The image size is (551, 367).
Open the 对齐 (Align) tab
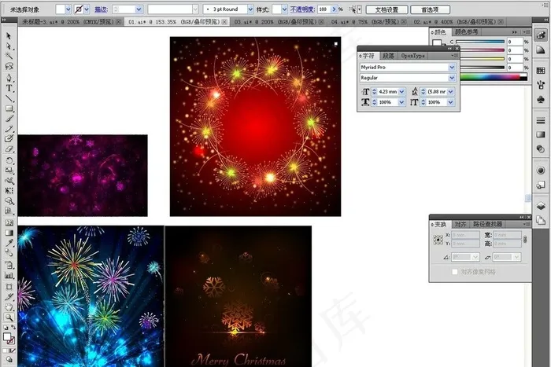460,224
